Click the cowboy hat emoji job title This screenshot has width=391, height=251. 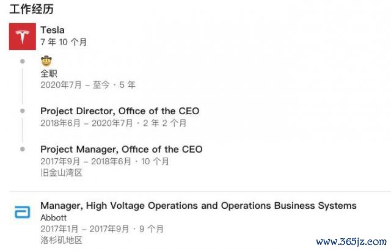click(46, 61)
